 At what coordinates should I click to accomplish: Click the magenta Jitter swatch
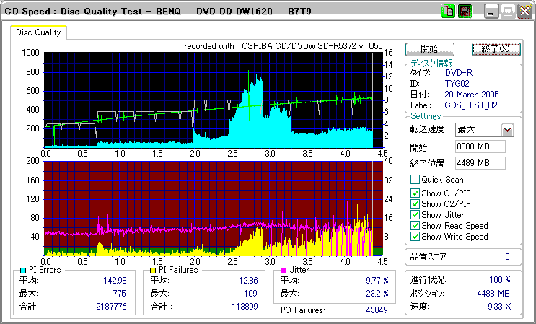point(284,271)
